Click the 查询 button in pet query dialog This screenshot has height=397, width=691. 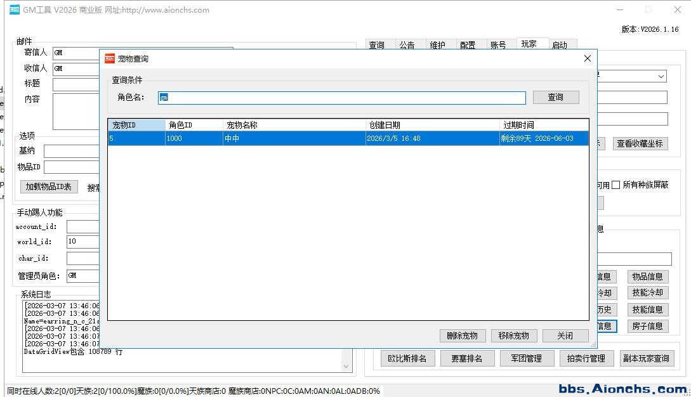(555, 97)
